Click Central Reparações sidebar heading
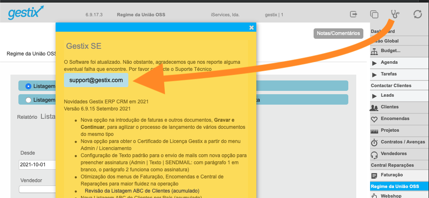Viewport: 429px width, 198px height. click(392, 165)
